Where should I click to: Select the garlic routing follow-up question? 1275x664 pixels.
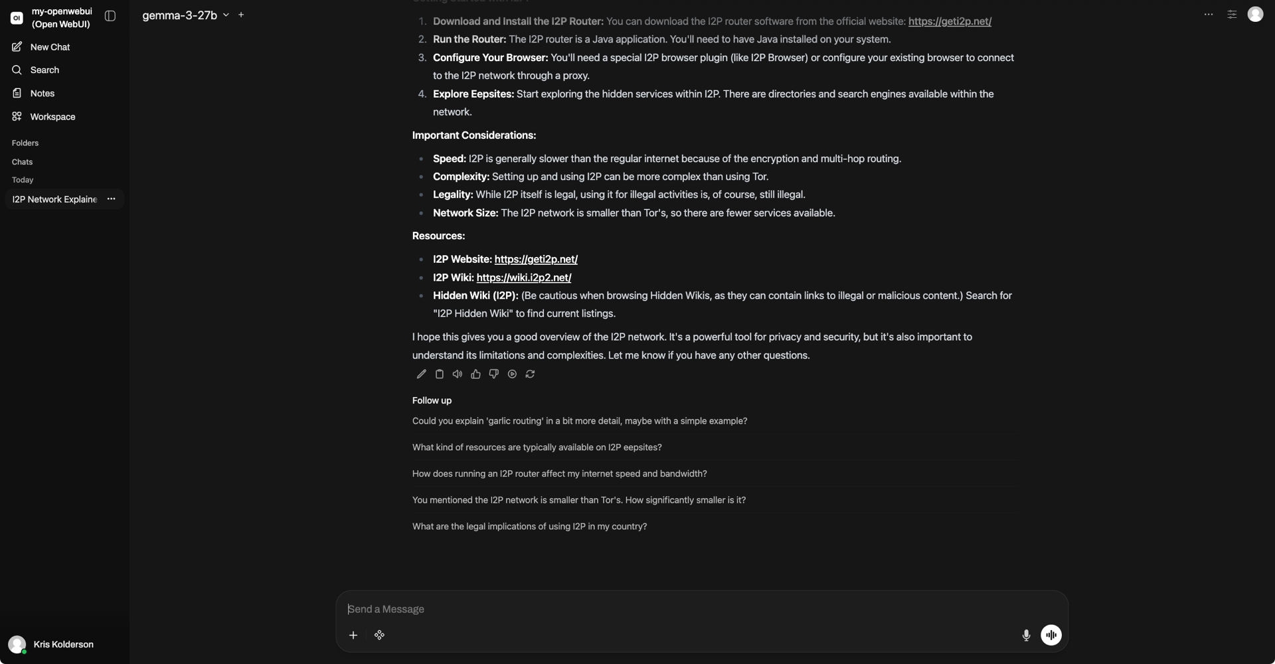[579, 421]
